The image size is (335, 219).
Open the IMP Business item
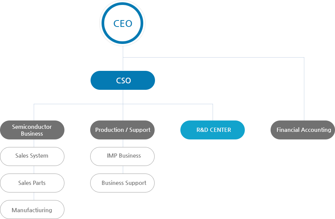[x=123, y=156]
